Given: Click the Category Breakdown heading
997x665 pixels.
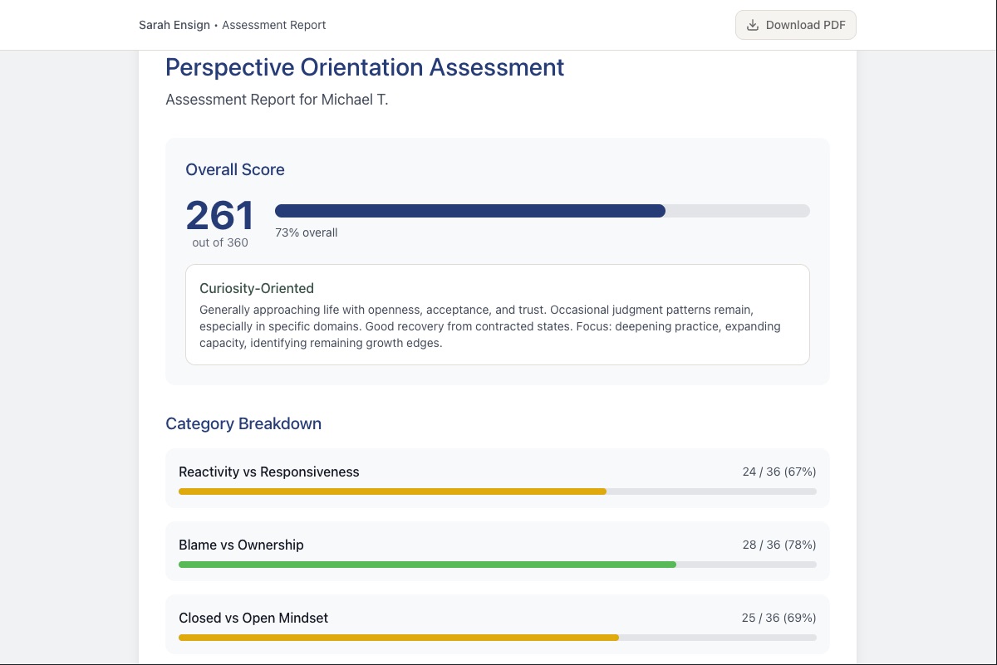Looking at the screenshot, I should coord(243,423).
